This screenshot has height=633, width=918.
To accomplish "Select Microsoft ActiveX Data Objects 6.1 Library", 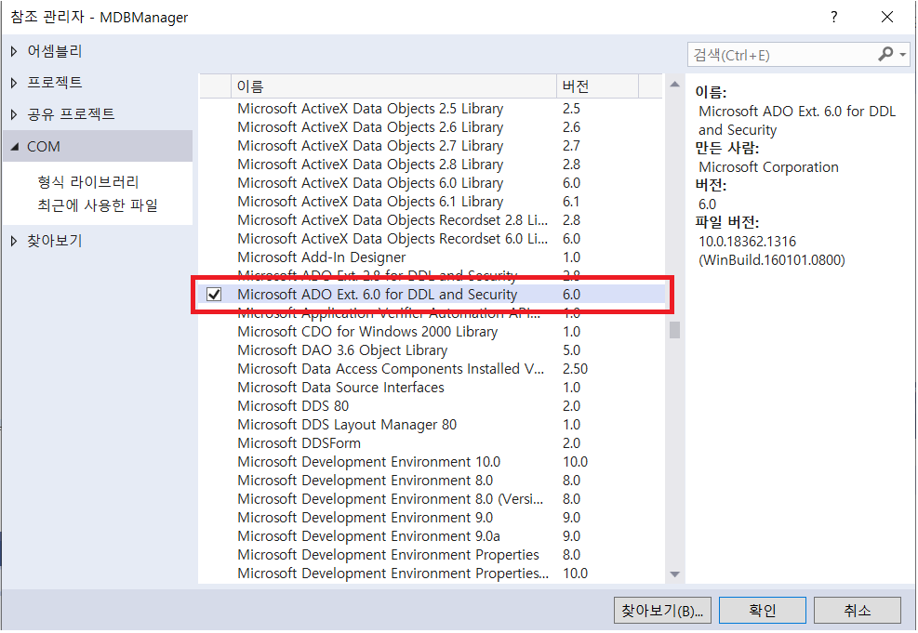I will tap(431, 202).
